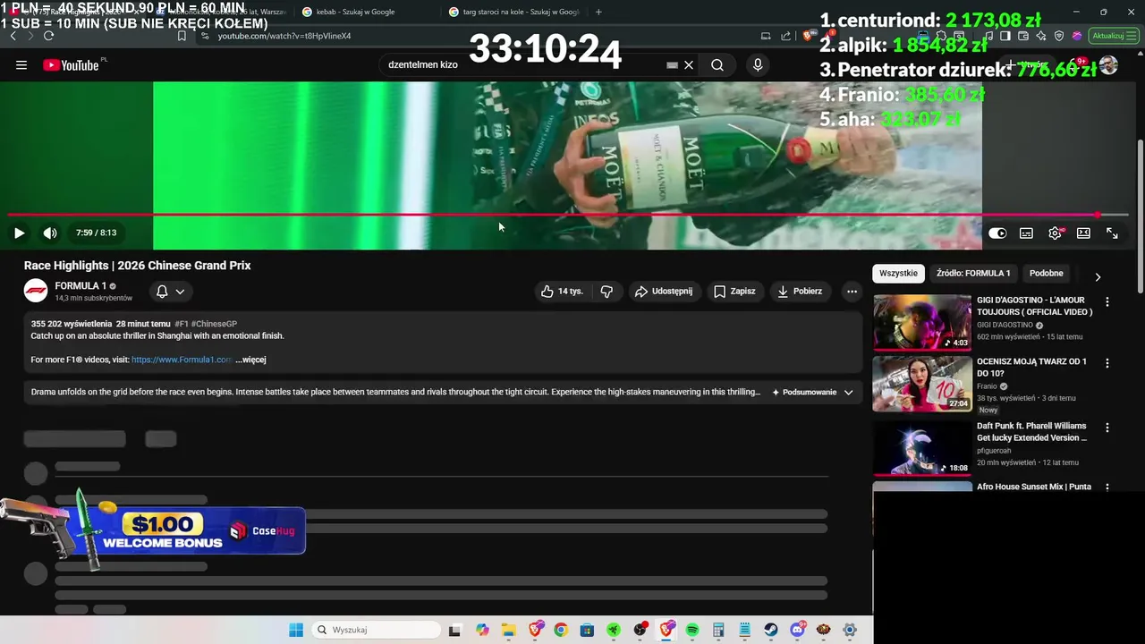Screen dimensions: 1145x644
Task: Switch to theater mode
Action: pyautogui.click(x=1083, y=233)
